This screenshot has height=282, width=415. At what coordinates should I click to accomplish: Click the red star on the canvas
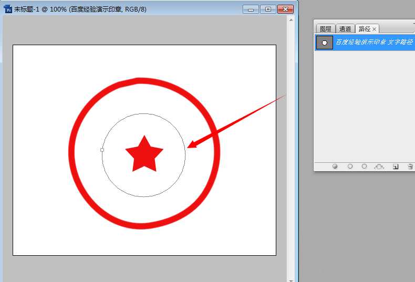point(144,154)
